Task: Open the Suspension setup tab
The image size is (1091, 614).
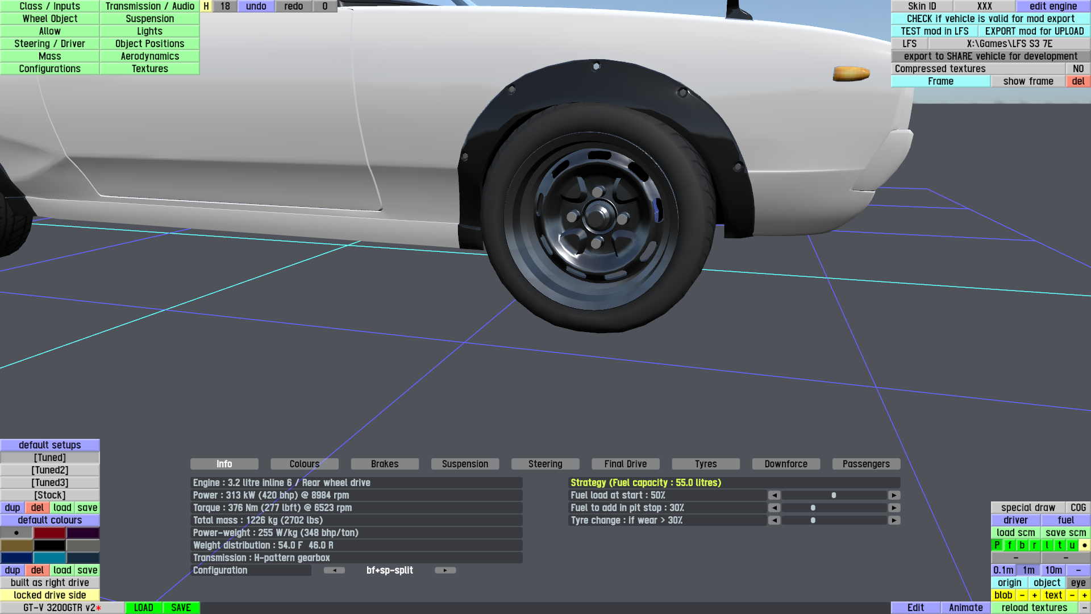Action: 465,464
